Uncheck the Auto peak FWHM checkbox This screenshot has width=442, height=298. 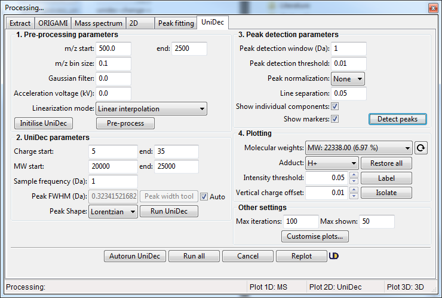click(x=204, y=196)
